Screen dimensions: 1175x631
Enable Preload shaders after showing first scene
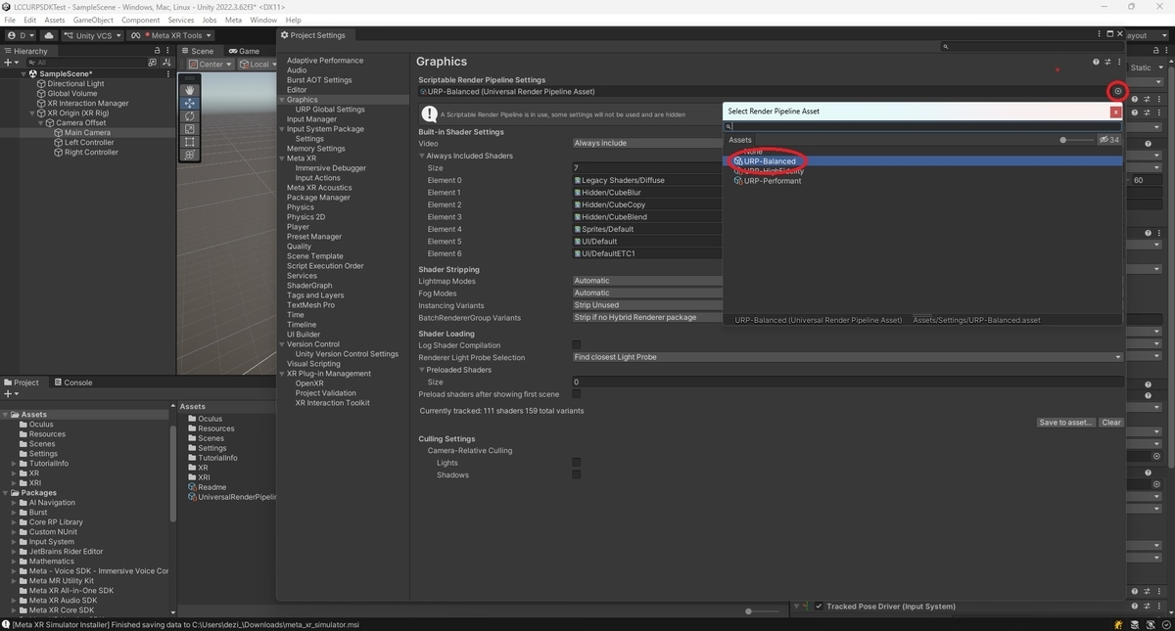coord(576,394)
